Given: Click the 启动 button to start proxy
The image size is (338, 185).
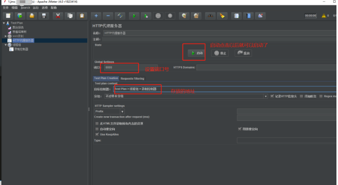Looking at the screenshot, I should tap(197, 53).
